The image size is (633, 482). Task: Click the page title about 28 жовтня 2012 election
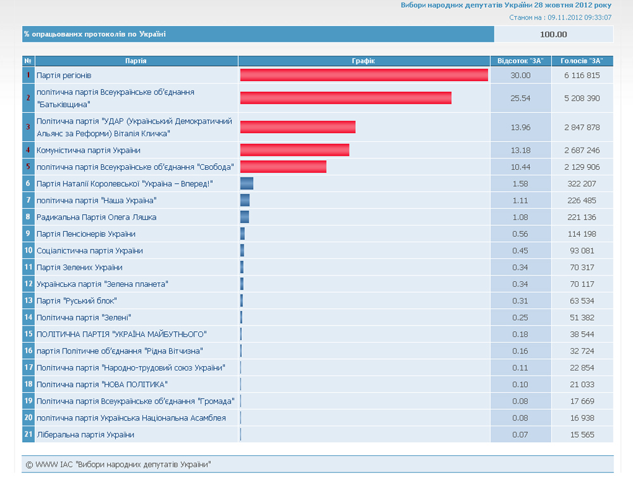point(506,5)
